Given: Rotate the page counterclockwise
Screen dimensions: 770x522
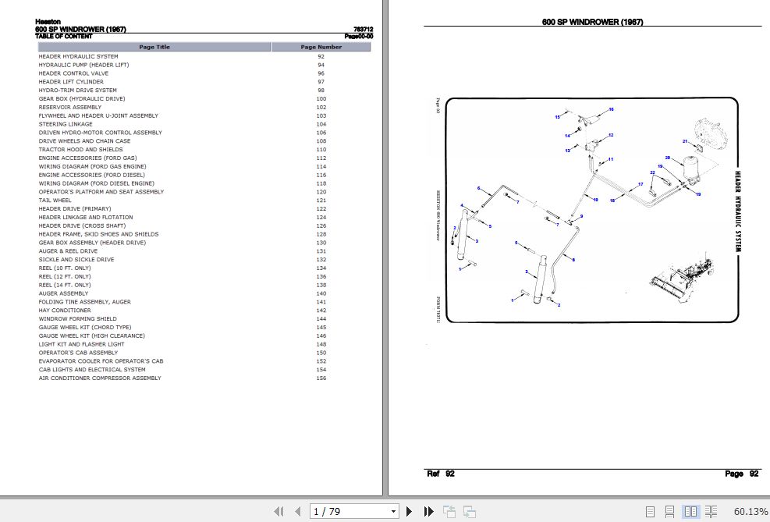Looking at the screenshot, I should click(449, 511).
